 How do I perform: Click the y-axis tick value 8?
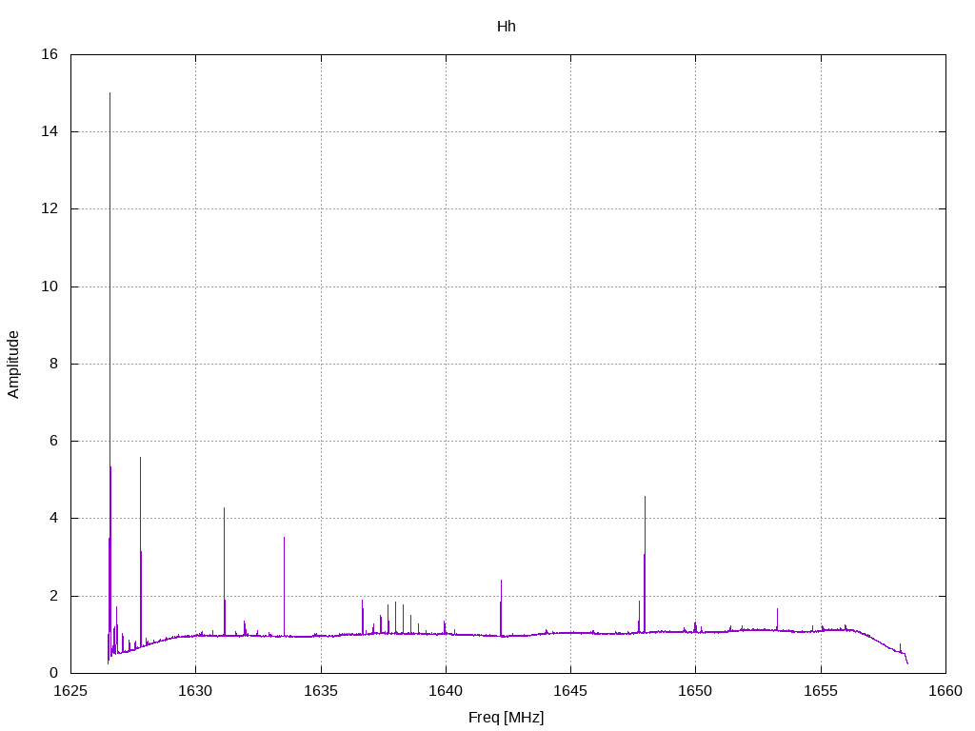tap(53, 364)
